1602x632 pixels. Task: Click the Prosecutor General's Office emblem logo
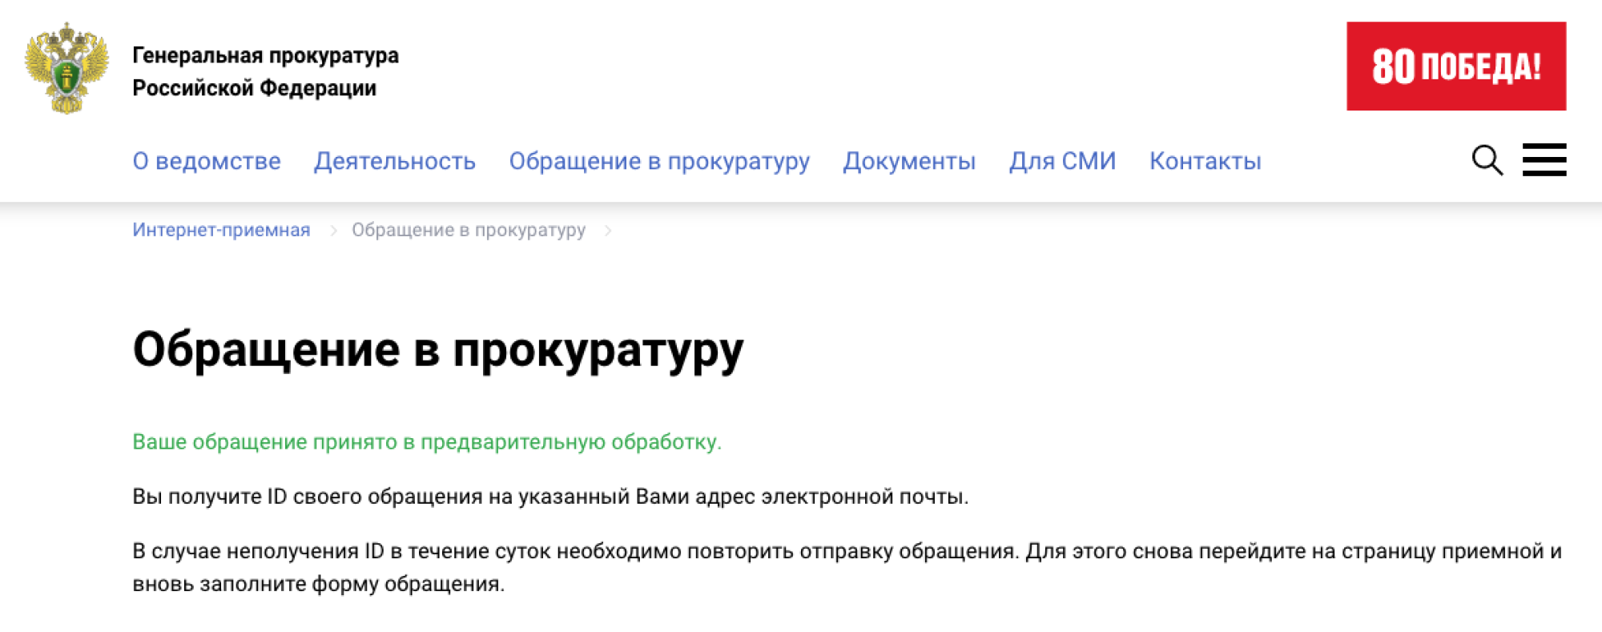point(66,68)
